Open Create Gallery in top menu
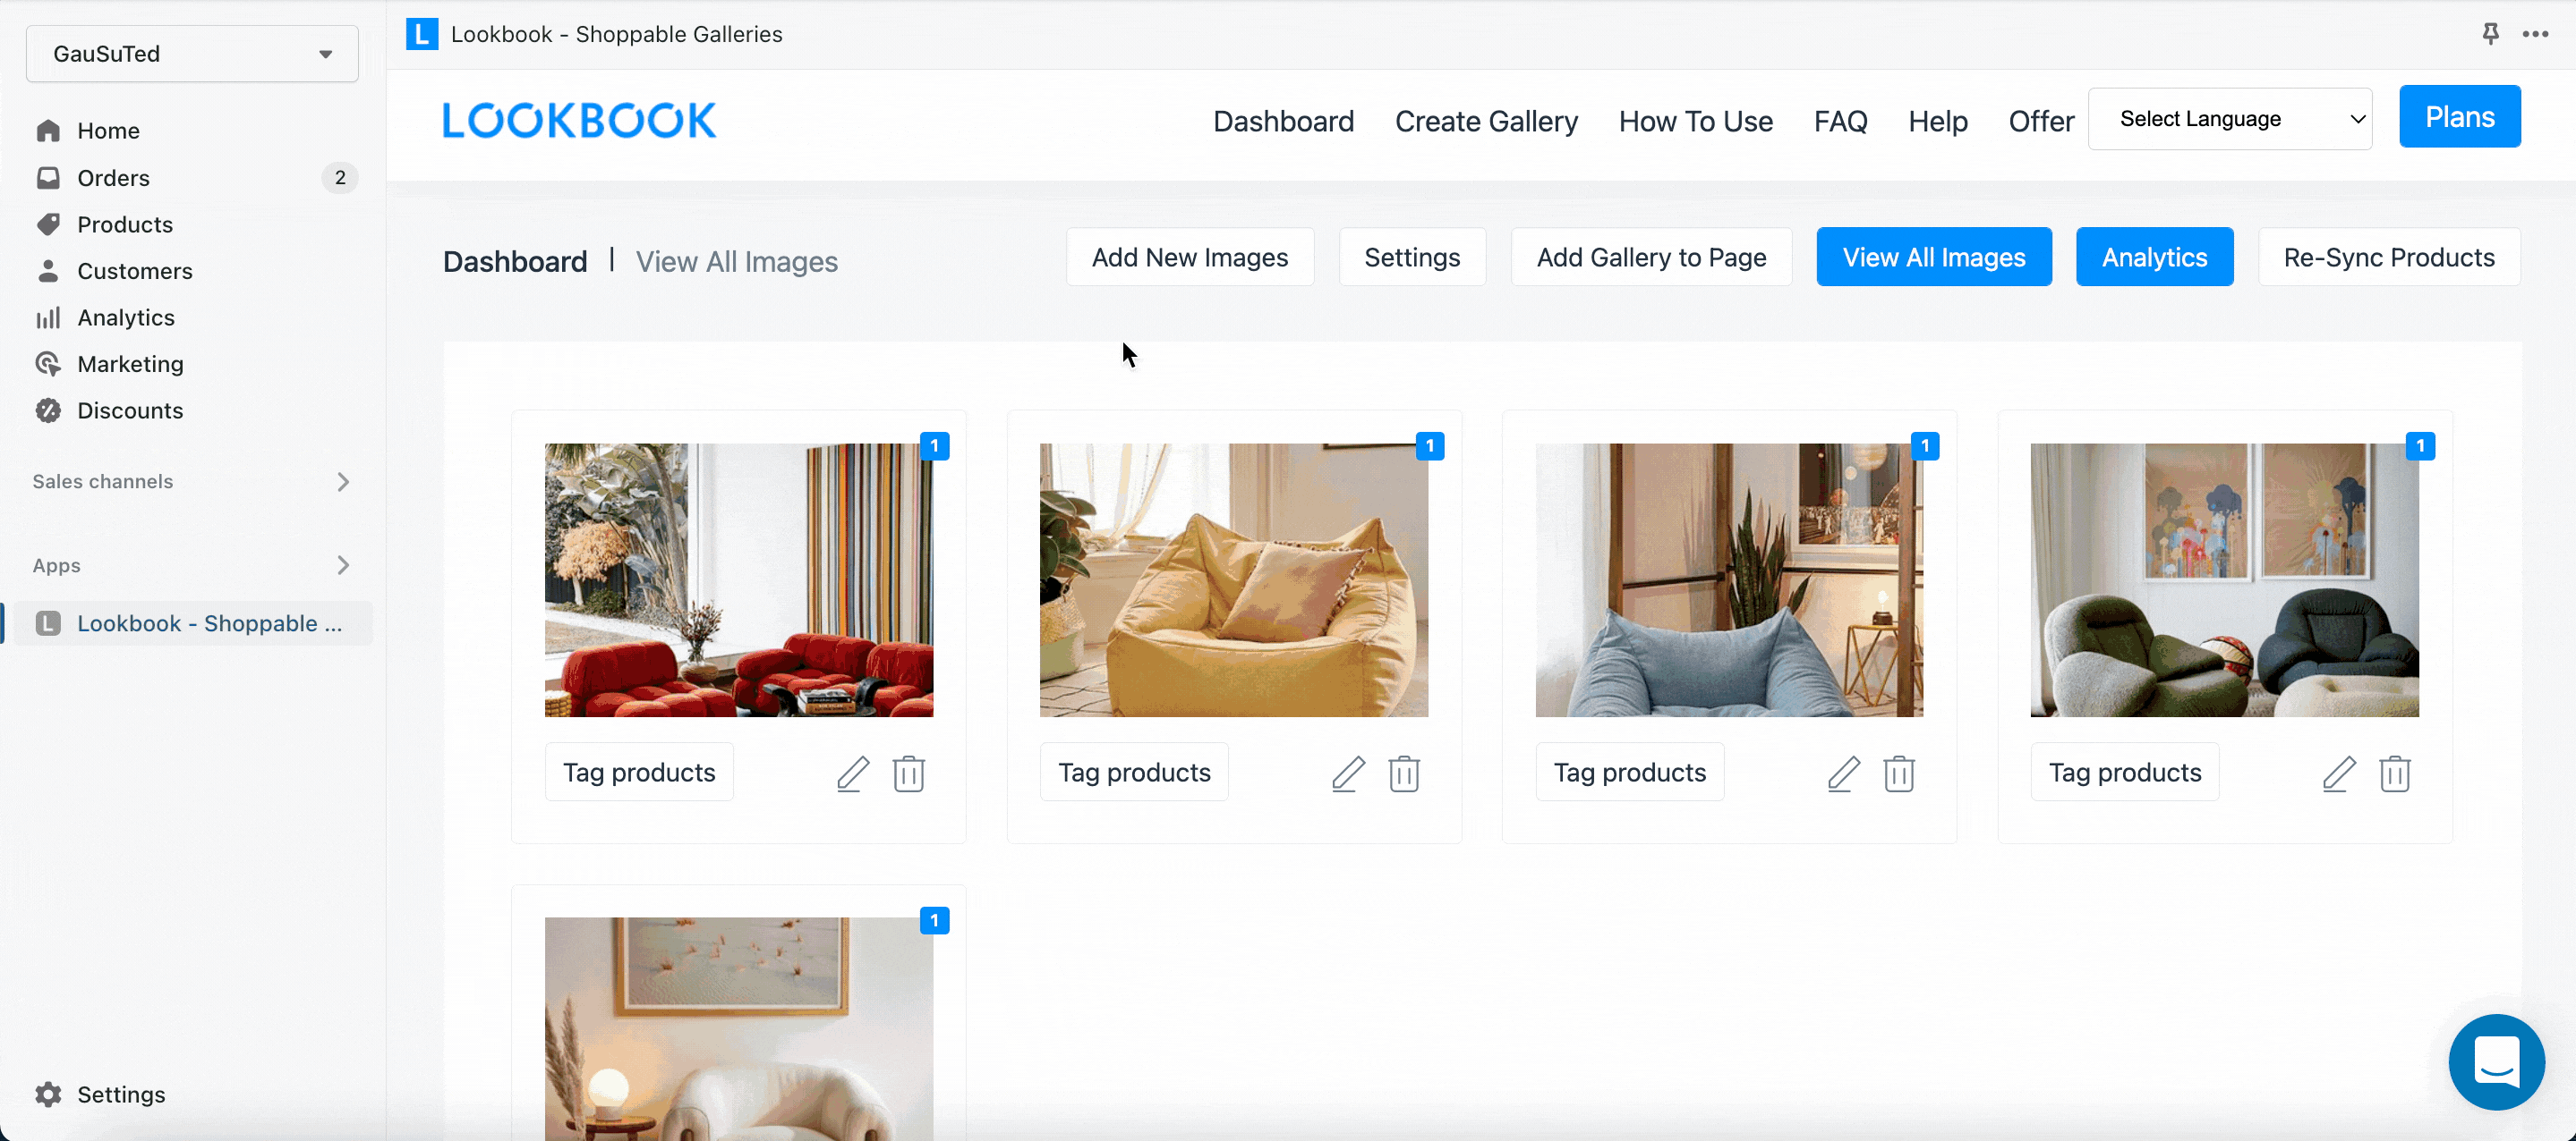The image size is (2576, 1141). tap(1486, 121)
